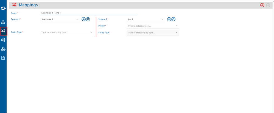Click the System 1 label
The height and width of the screenshot is (113, 274).
16,19
